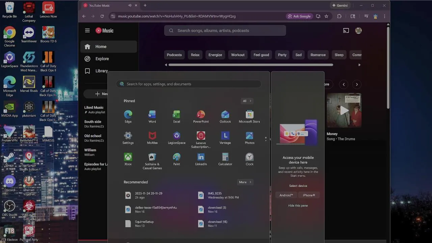The width and height of the screenshot is (432, 243).
Task: Reload the YouTube Music page
Action: pyautogui.click(x=102, y=16)
